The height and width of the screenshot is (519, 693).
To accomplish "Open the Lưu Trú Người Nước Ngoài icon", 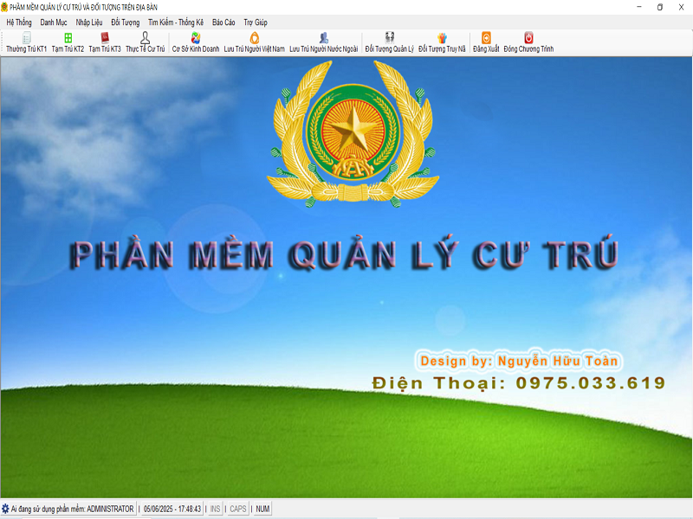I will coord(323,38).
